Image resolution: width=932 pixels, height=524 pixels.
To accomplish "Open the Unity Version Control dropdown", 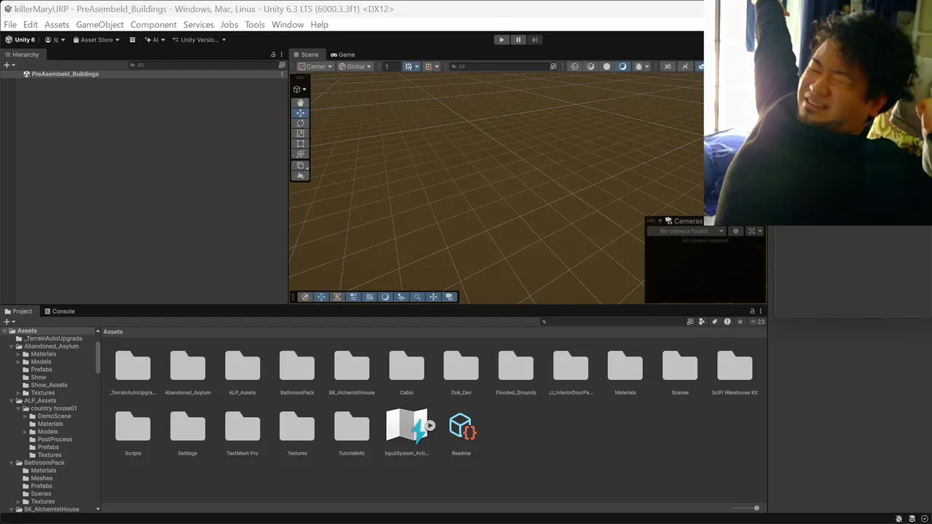I will point(199,40).
